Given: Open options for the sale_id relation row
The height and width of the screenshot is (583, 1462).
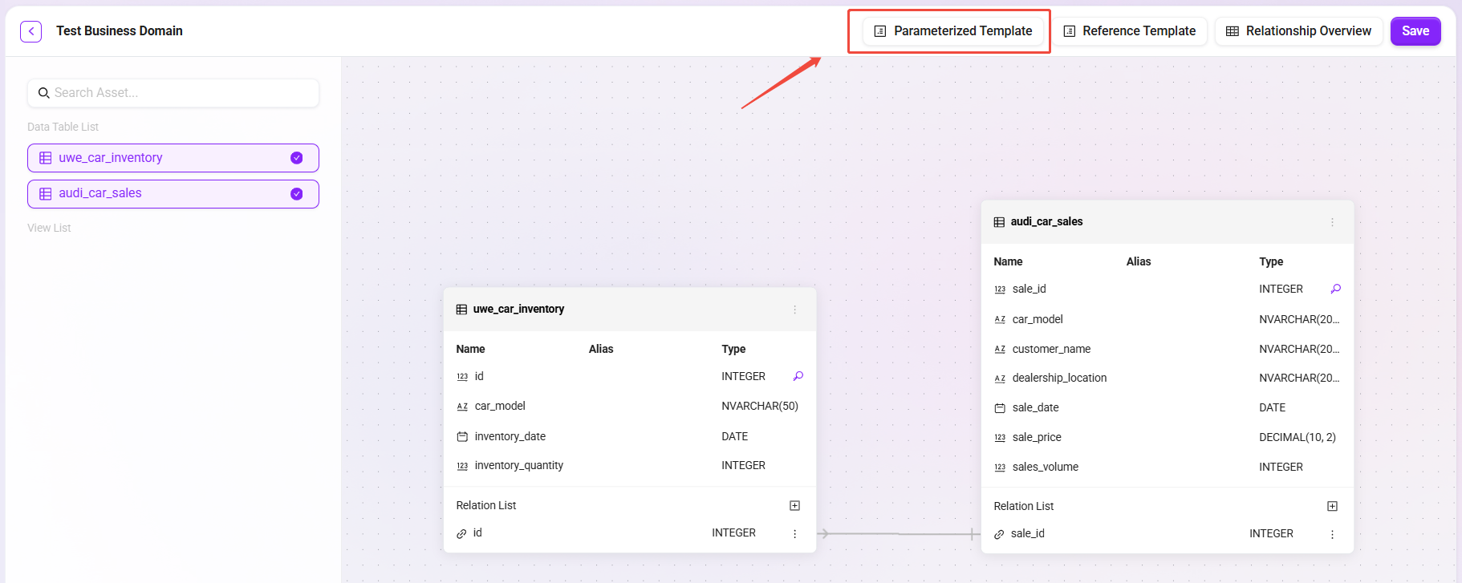Looking at the screenshot, I should click(1332, 534).
